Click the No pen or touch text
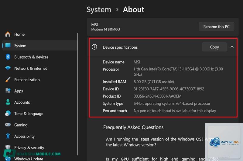243x161 pixels. pyautogui.click(x=175, y=111)
